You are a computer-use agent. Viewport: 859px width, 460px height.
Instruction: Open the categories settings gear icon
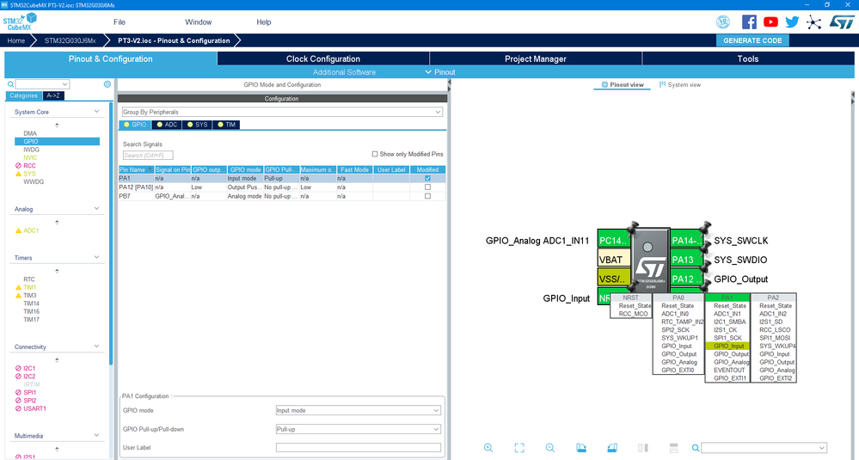[107, 84]
